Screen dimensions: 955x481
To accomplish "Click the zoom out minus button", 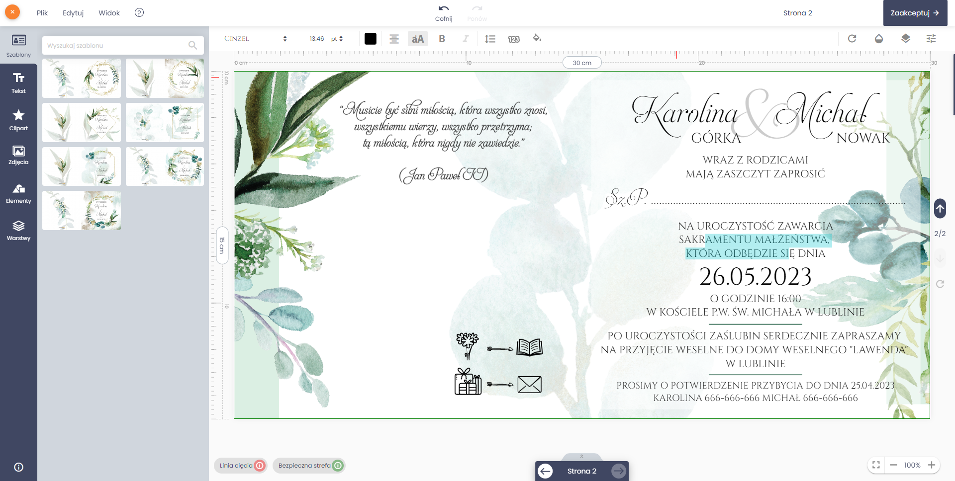I will [893, 465].
